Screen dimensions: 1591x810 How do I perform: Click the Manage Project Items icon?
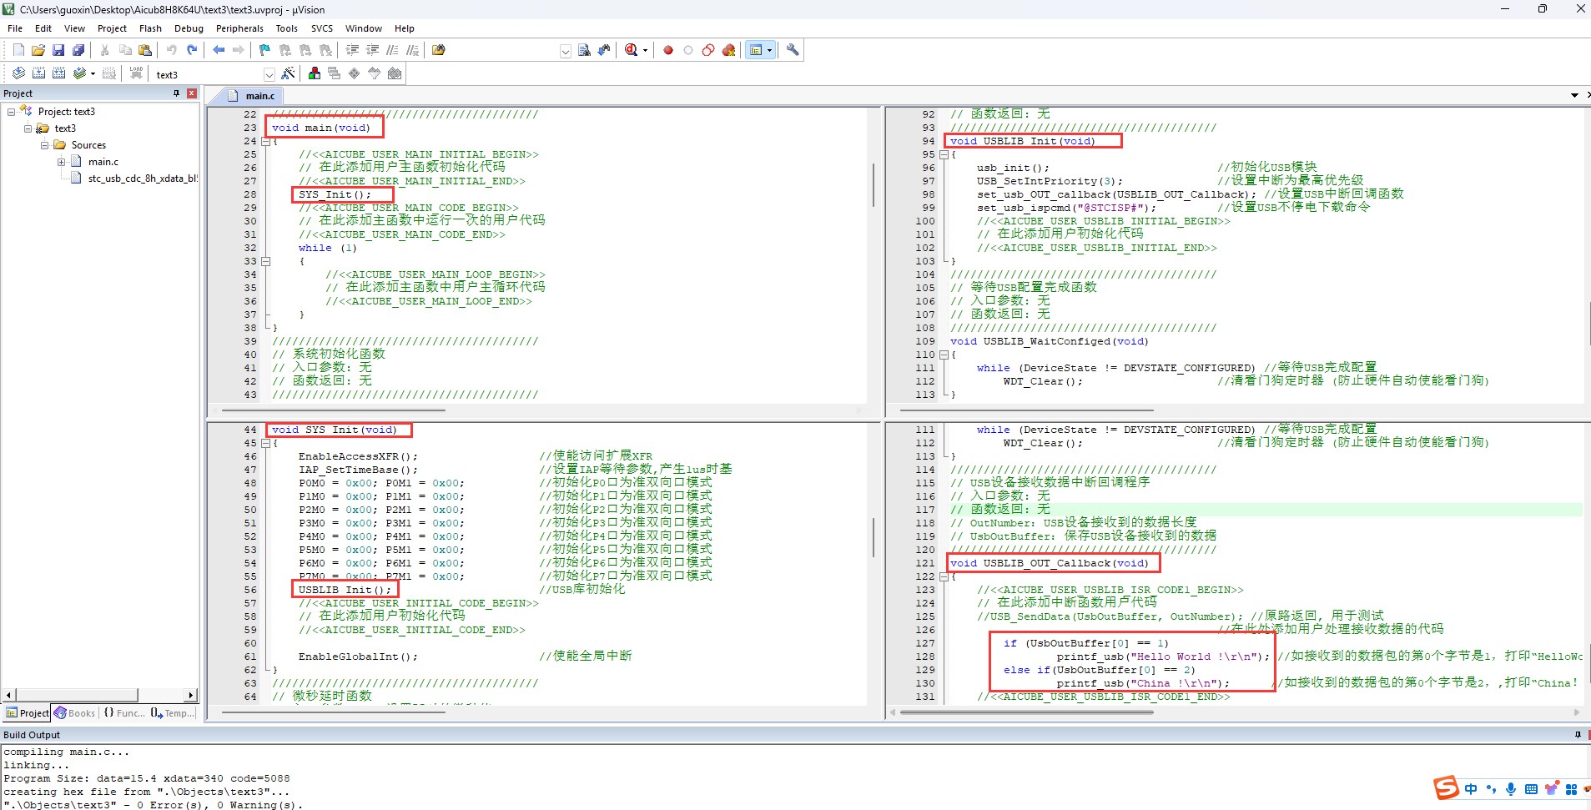coord(315,73)
